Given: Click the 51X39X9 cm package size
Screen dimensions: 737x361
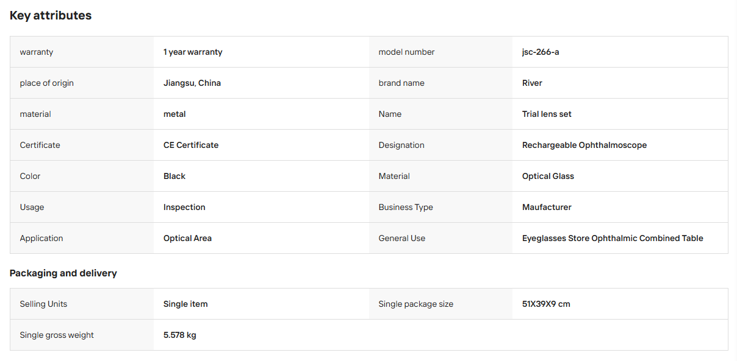Looking at the screenshot, I should pos(546,304).
